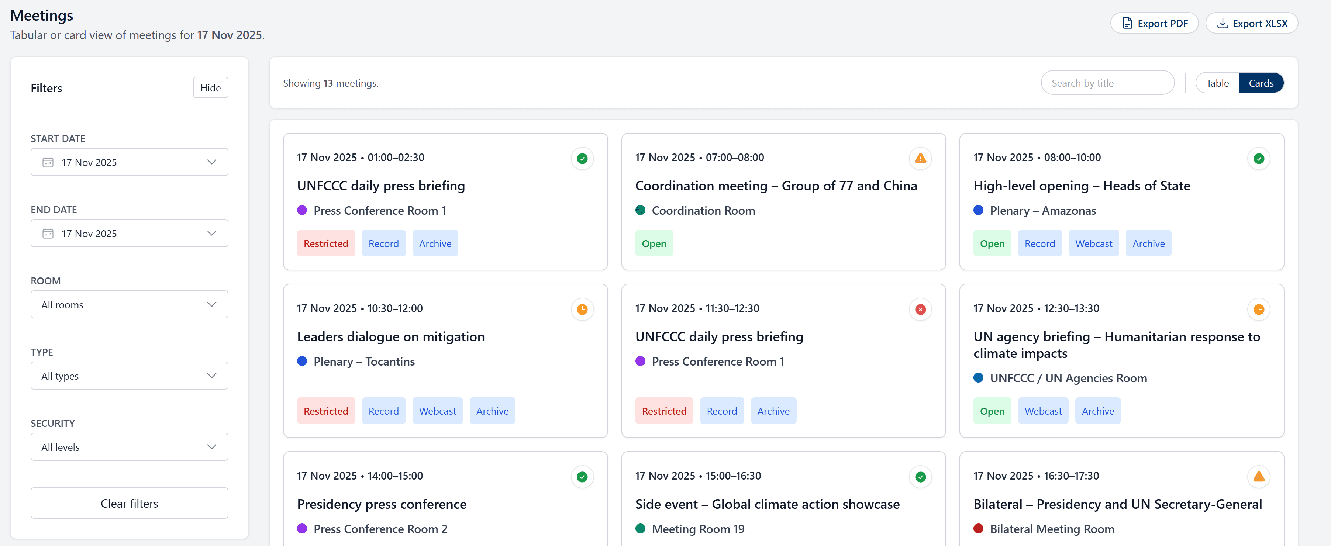Viewport: 1331px width, 546px height.
Task: Click the orange clock icon on the Leaders dialogue card
Action: tap(582, 310)
